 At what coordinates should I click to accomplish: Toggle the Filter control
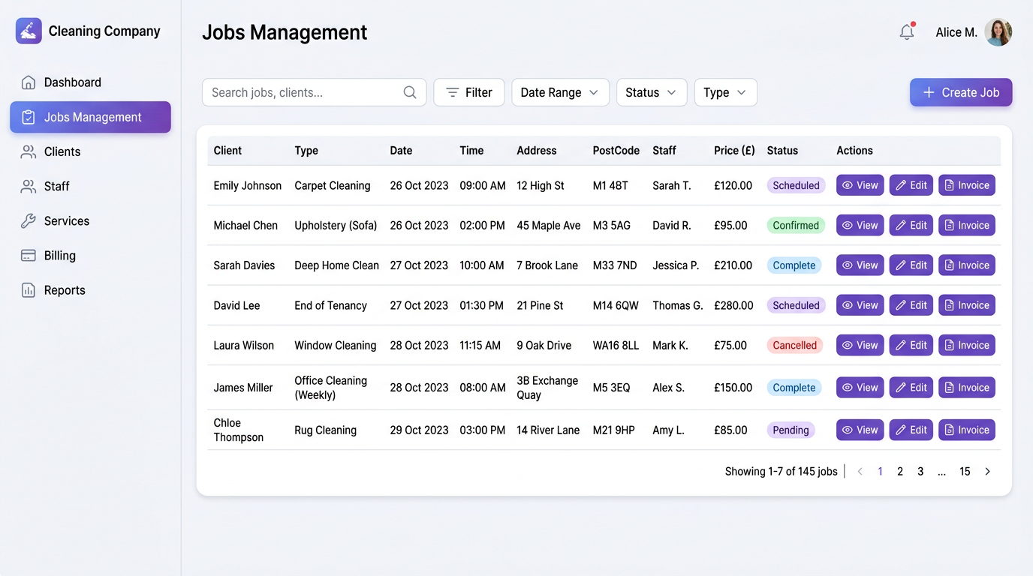pyautogui.click(x=468, y=91)
